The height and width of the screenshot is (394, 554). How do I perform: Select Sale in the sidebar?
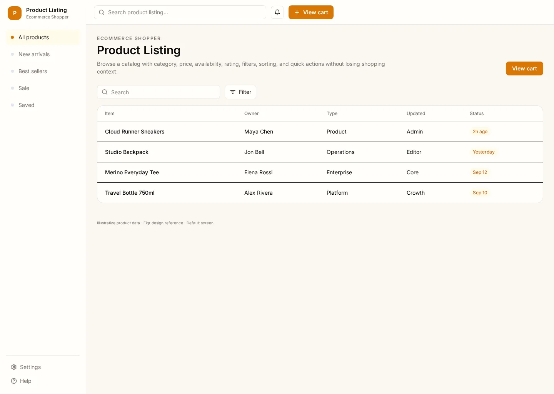tap(43, 88)
